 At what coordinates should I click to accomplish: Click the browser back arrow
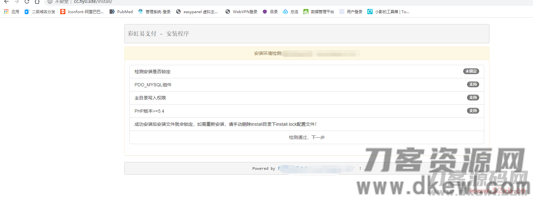(x=6, y=2)
